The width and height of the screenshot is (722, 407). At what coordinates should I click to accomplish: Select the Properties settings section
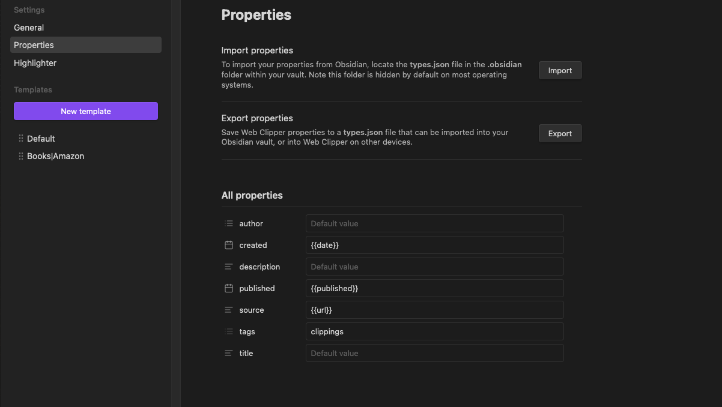34,45
